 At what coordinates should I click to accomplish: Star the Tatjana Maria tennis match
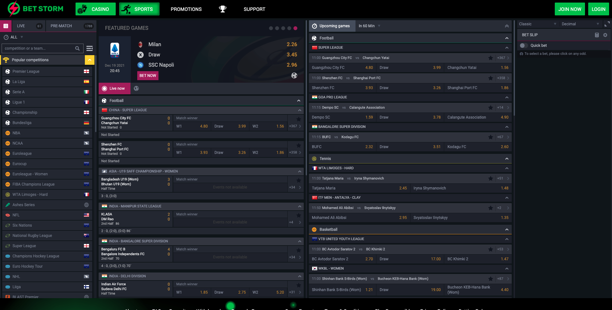(x=491, y=178)
